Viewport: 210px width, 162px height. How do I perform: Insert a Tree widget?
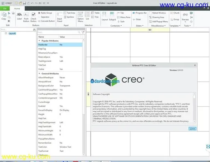pyautogui.click(x=95, y=17)
